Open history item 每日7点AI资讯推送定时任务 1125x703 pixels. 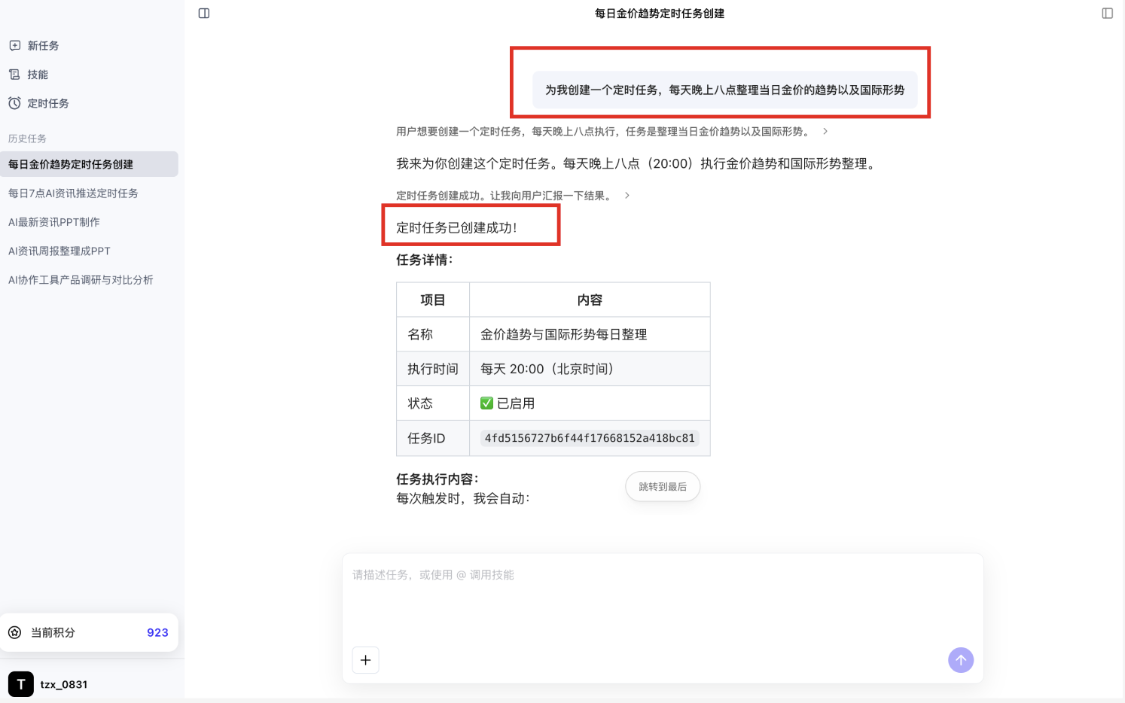73,193
